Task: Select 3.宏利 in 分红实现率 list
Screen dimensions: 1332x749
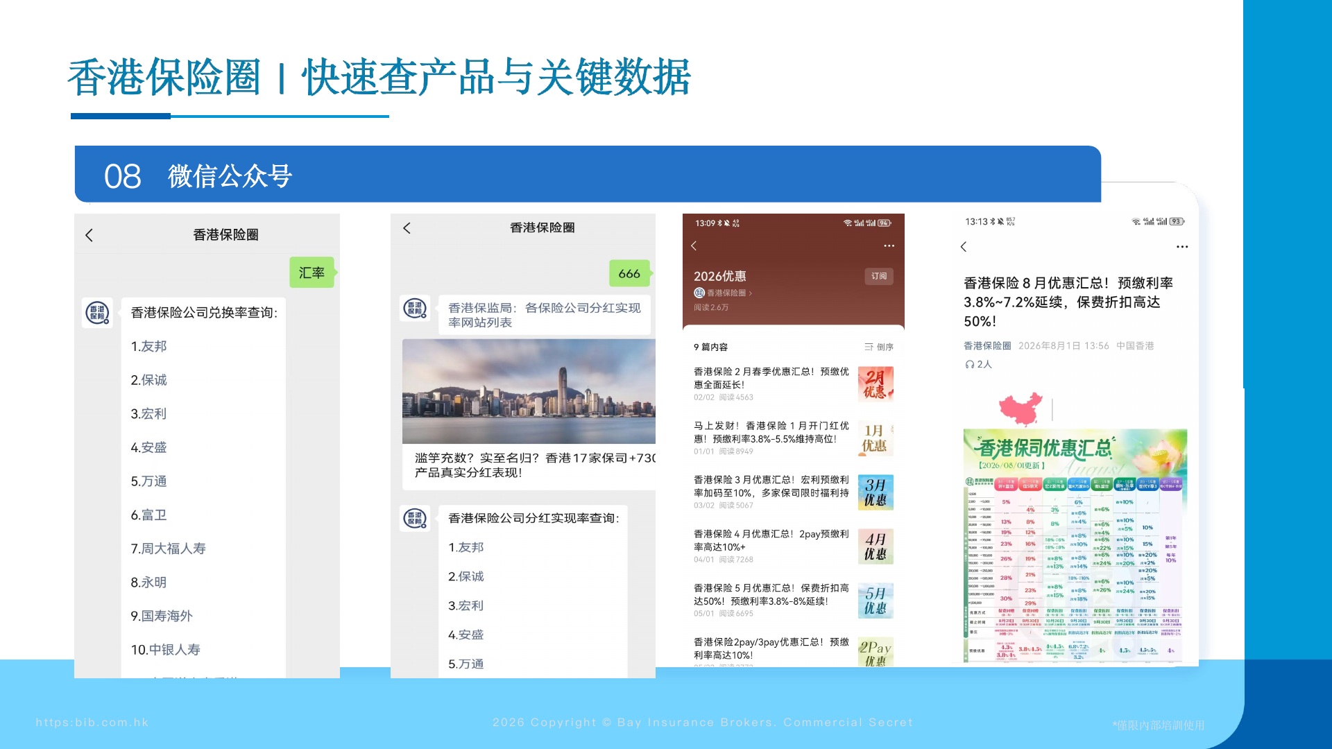Action: coord(466,605)
